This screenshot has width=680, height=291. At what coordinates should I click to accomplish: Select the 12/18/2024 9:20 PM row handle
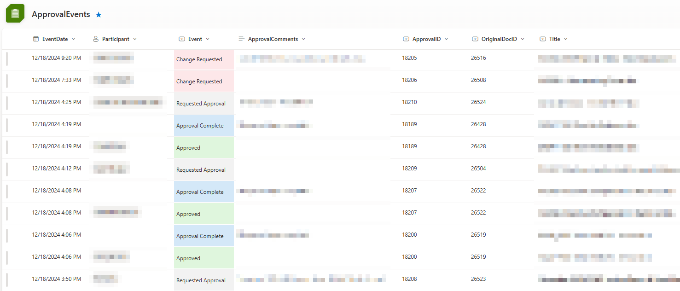tap(7, 59)
